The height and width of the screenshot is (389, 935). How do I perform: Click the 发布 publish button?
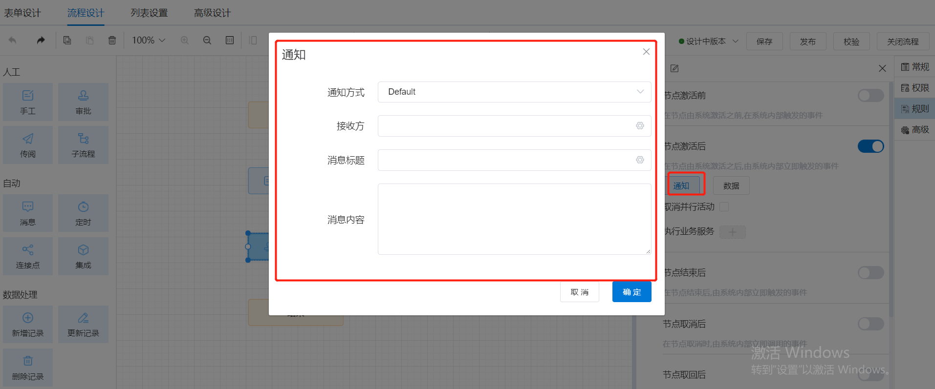click(808, 41)
